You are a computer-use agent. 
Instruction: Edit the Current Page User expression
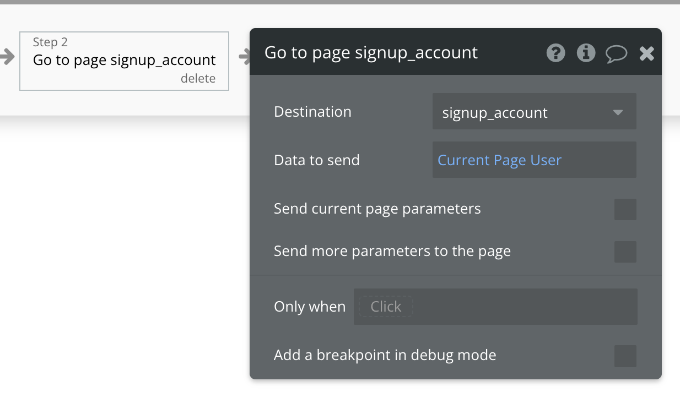coord(499,160)
